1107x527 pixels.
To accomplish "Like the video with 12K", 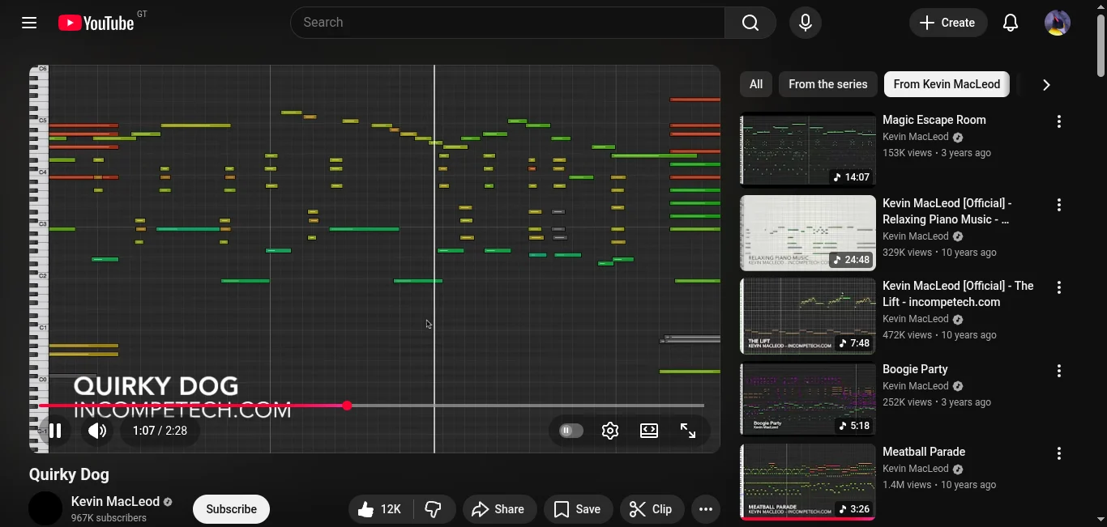I will [380, 509].
